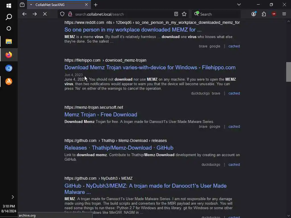
Task: Open the Firefox account icon
Action: (254, 14)
